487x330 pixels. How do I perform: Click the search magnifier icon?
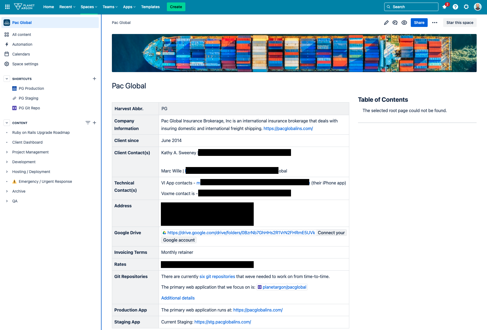[388, 7]
